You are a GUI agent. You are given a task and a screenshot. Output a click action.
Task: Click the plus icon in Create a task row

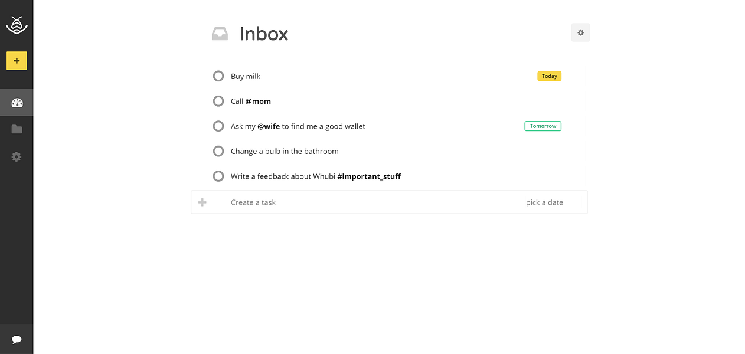click(202, 202)
